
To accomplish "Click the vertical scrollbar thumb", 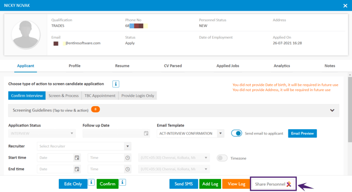I will [350, 109].
